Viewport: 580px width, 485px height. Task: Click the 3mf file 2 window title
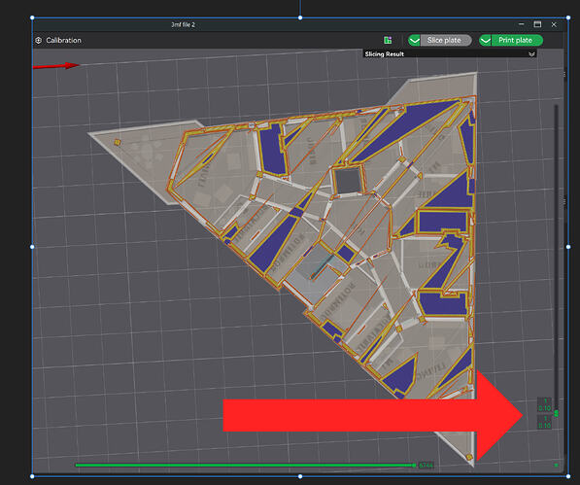183,25
